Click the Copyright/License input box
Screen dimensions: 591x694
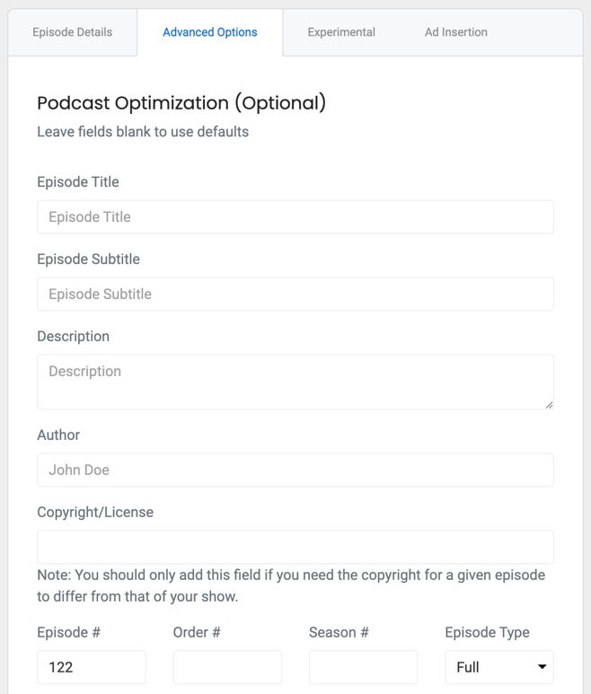coord(295,547)
